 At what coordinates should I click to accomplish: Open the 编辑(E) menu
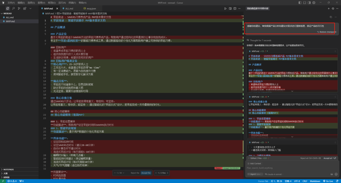(21, 3)
